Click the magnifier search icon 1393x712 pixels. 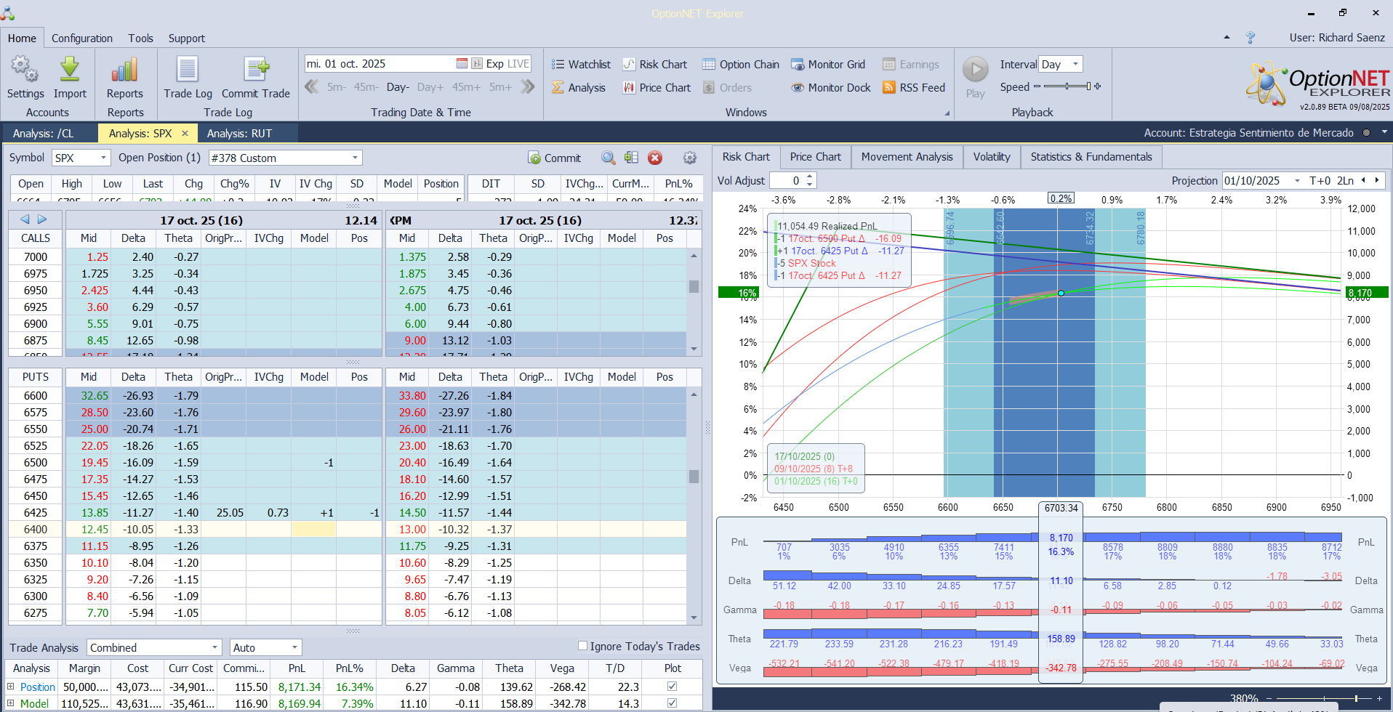[x=609, y=158]
